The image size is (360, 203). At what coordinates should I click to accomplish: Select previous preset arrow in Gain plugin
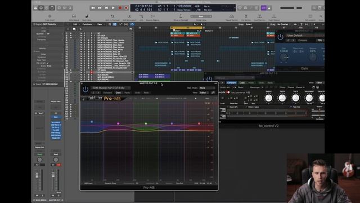click(x=289, y=40)
